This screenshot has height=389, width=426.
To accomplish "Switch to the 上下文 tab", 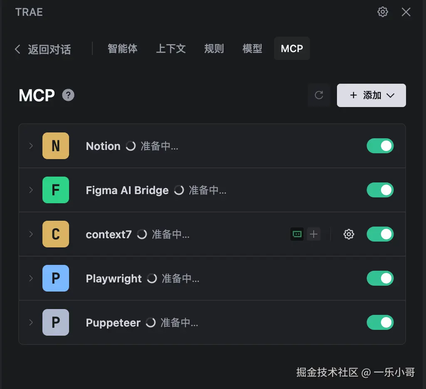I will (171, 49).
